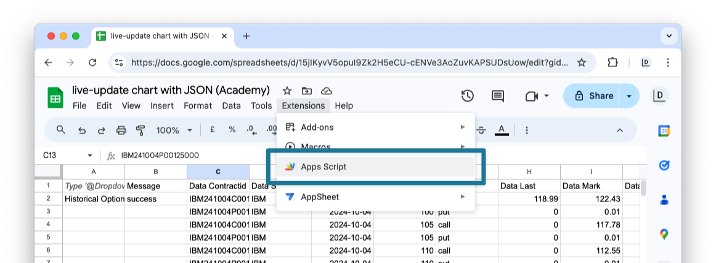Viewport: 716px width, 263px height.
Task: Format as currency with pound icon
Action: pyautogui.click(x=213, y=130)
